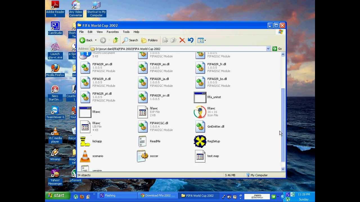The image size is (360, 202).
Task: Select the fifawc 16 x 16 icon file
Action: (x=206, y=112)
